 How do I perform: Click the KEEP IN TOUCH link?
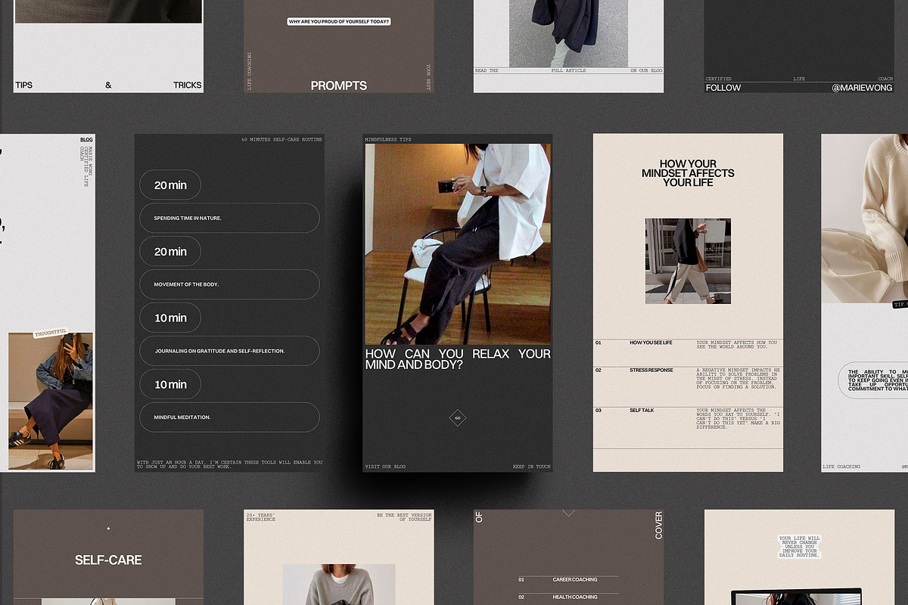coord(531,467)
